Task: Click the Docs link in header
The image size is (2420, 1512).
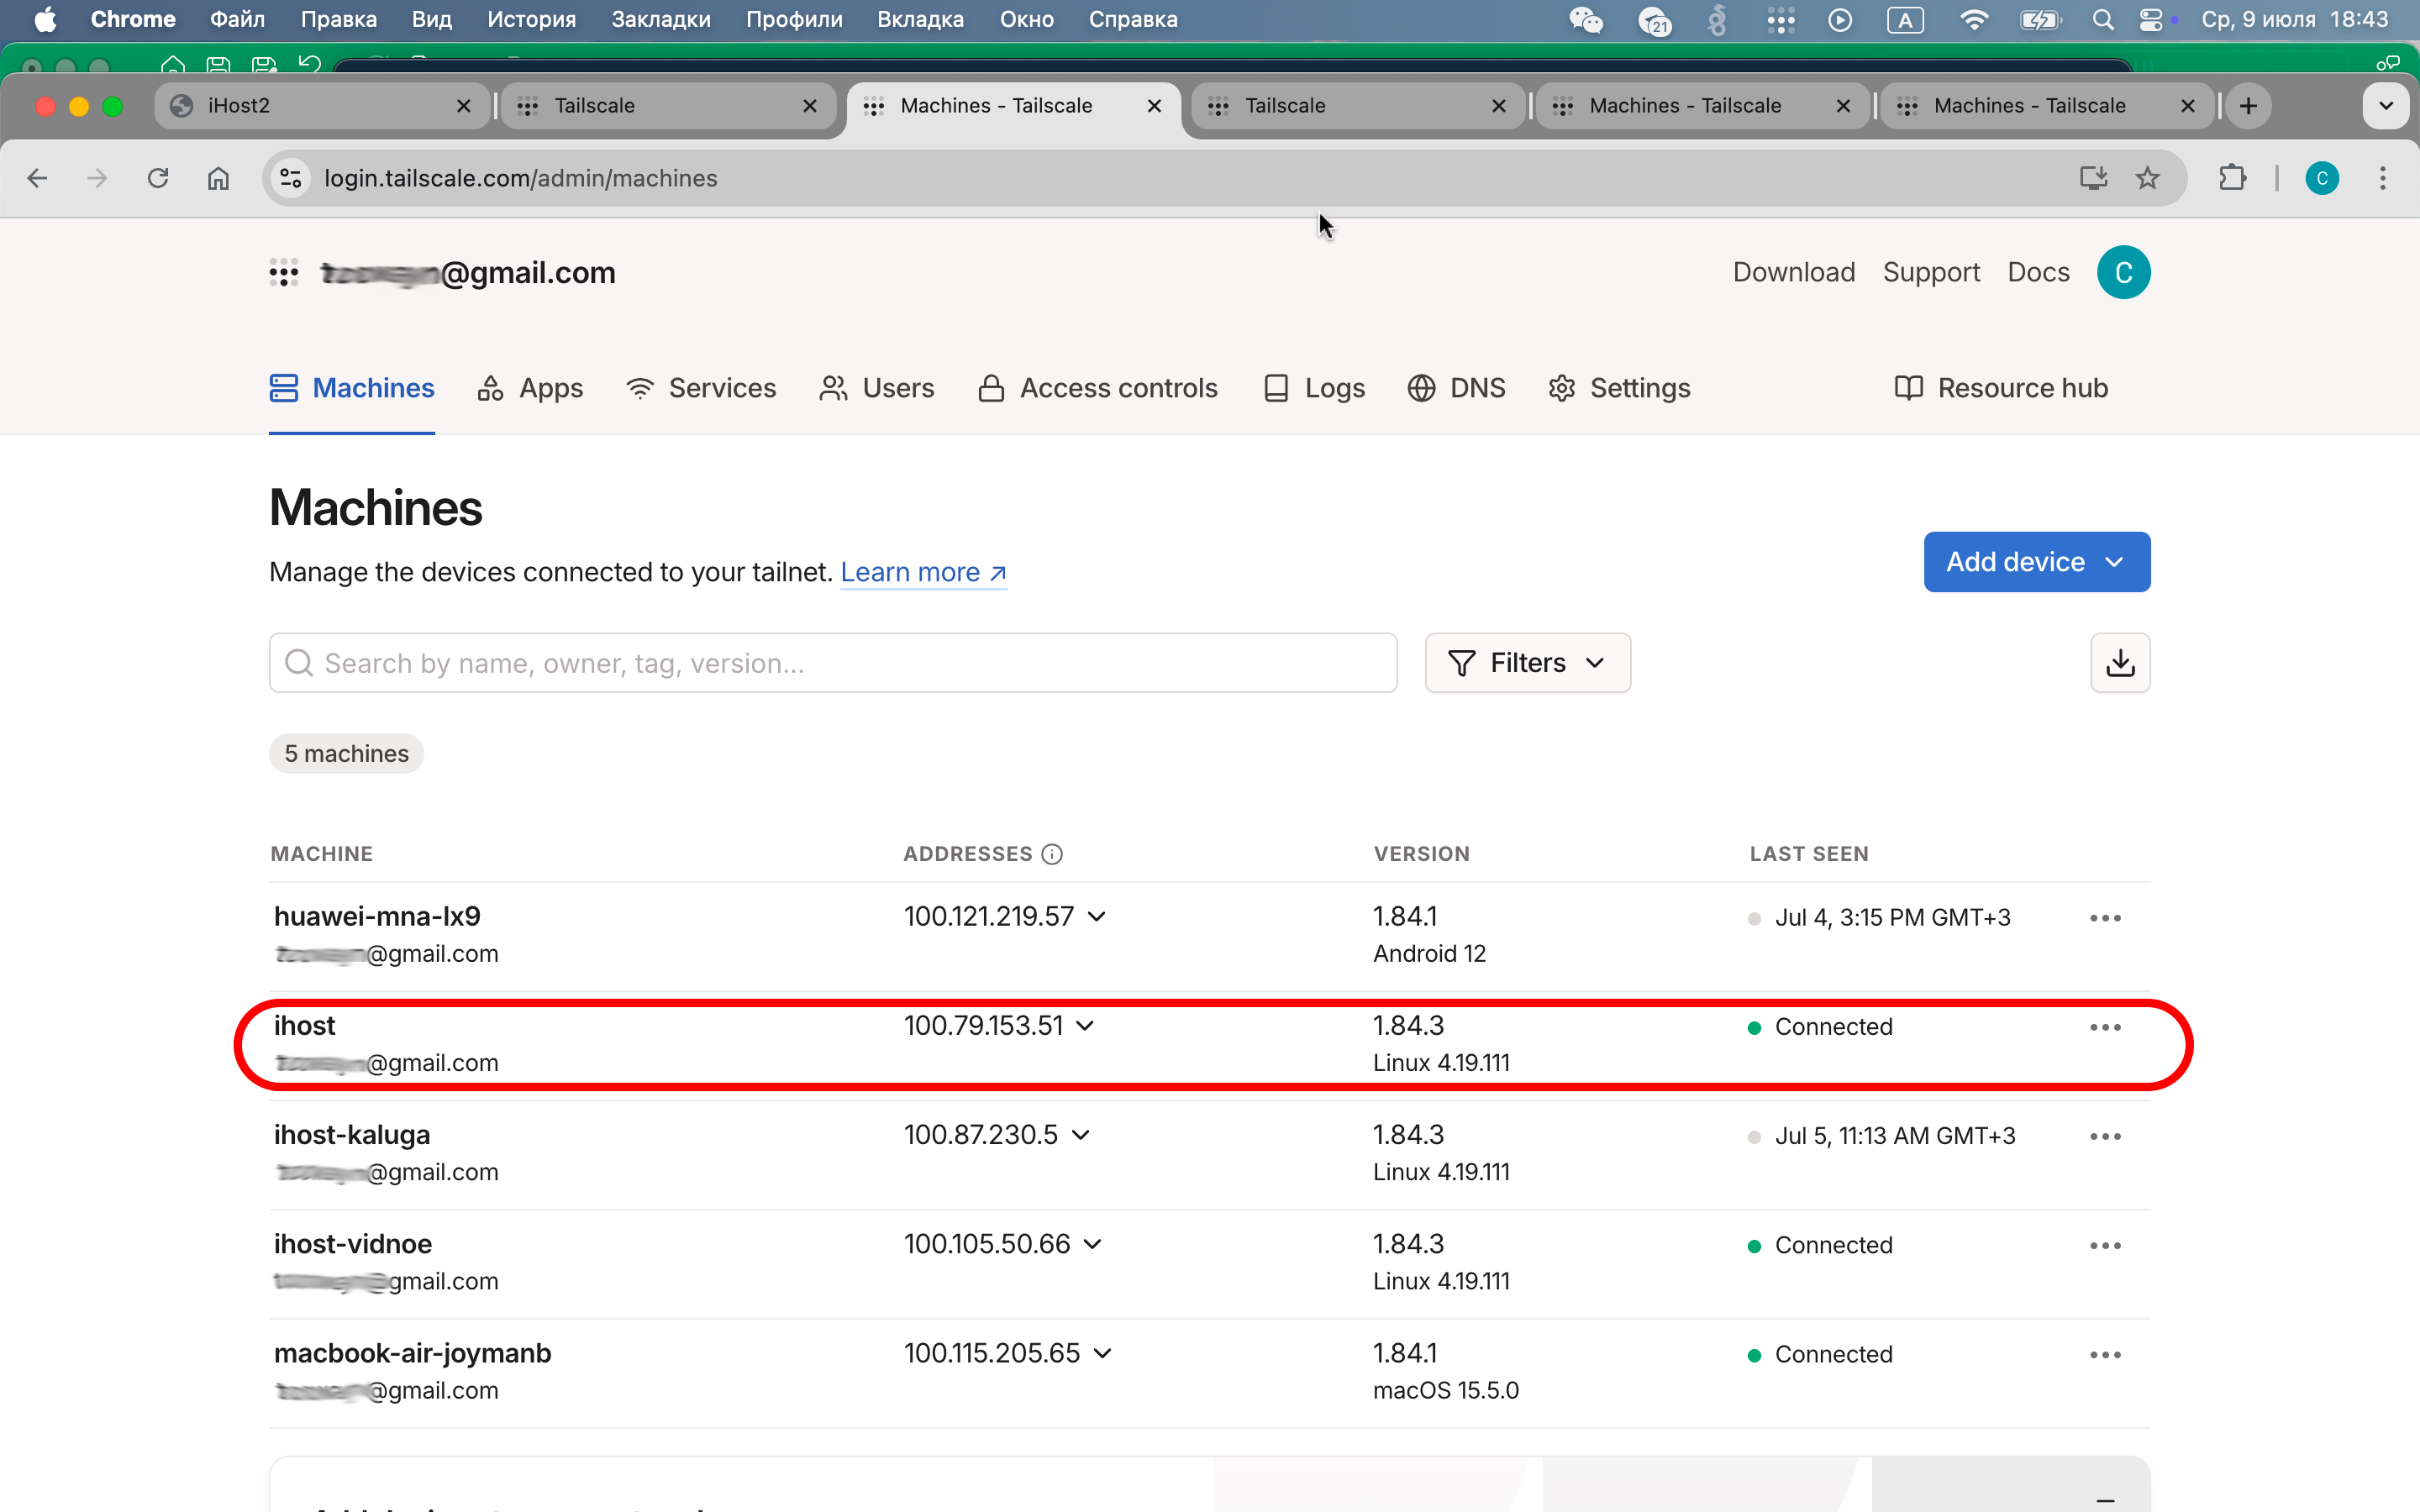Action: point(2038,272)
